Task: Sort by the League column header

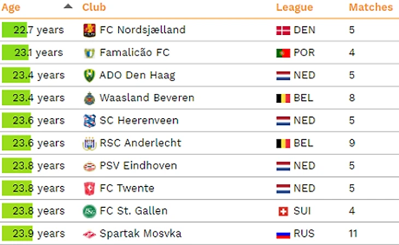Action: point(295,8)
